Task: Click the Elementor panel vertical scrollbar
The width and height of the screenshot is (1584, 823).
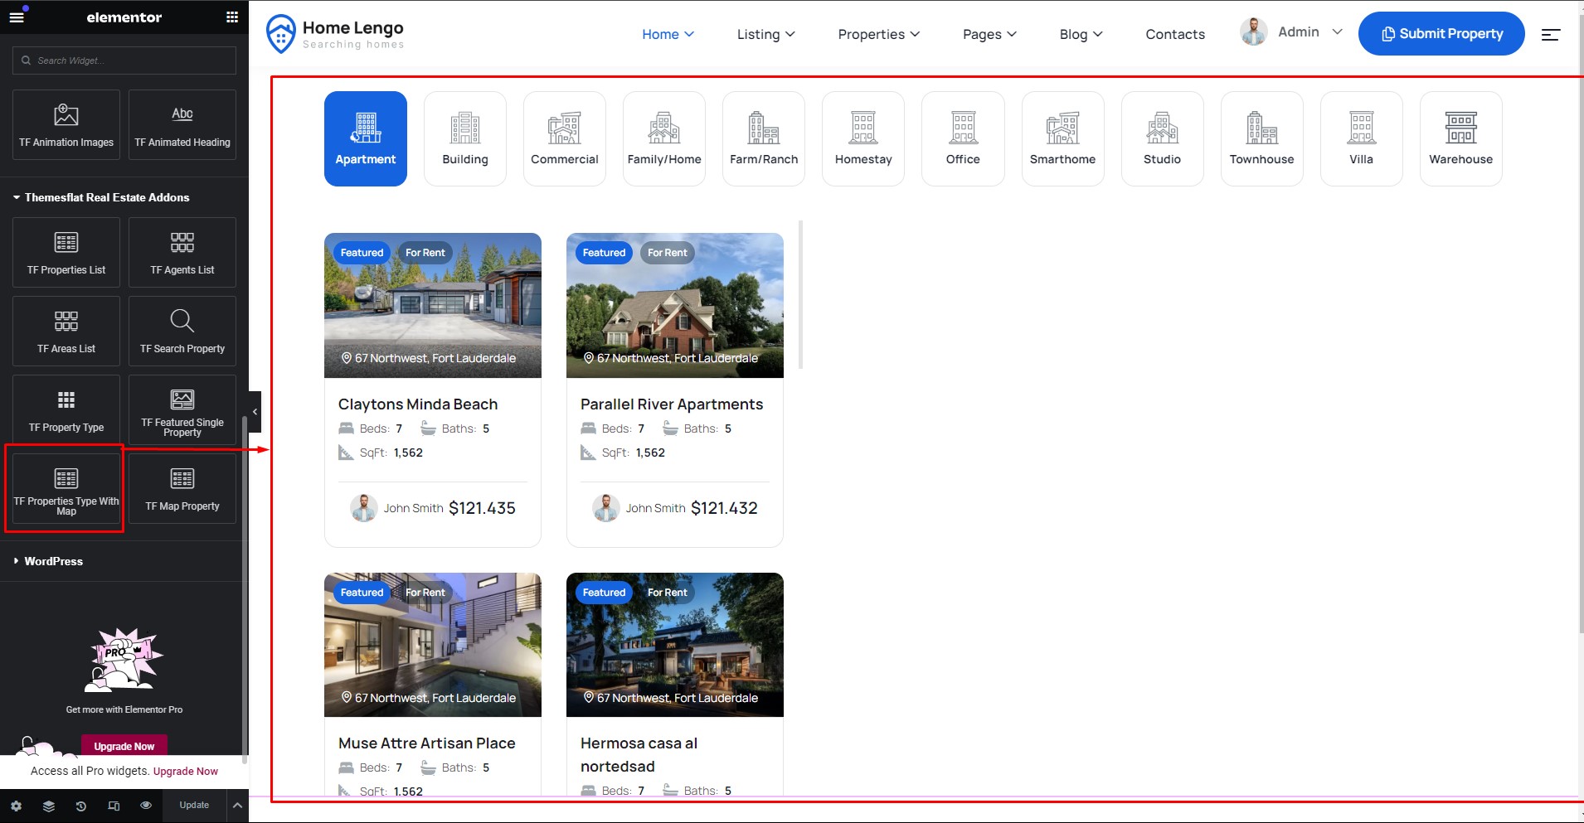Action: click(x=244, y=588)
